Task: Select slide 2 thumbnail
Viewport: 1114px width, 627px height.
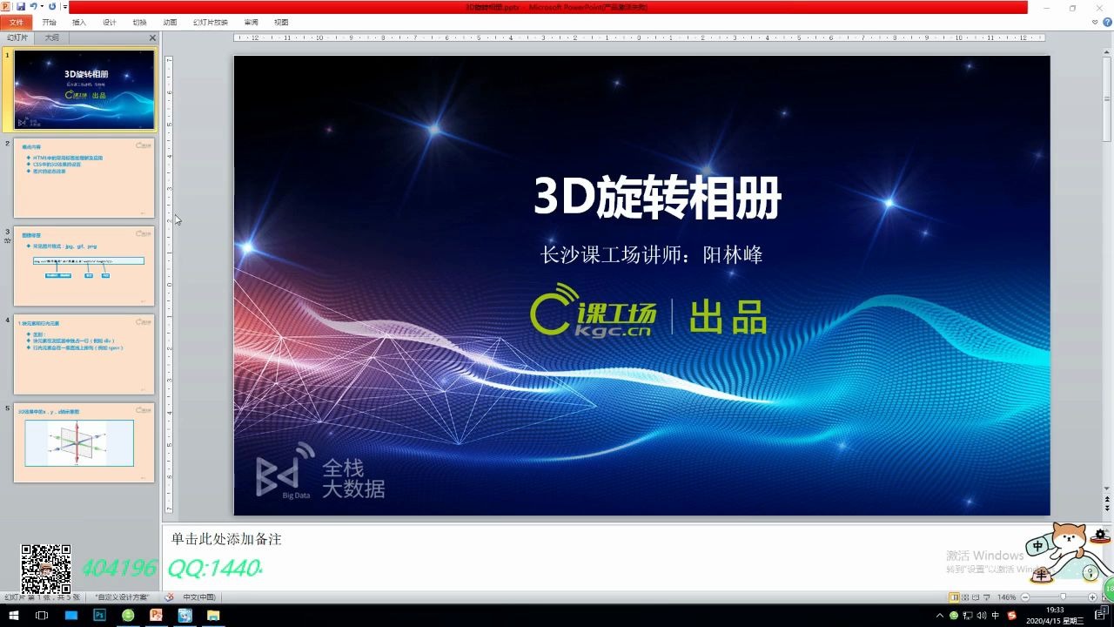Action: pos(84,179)
